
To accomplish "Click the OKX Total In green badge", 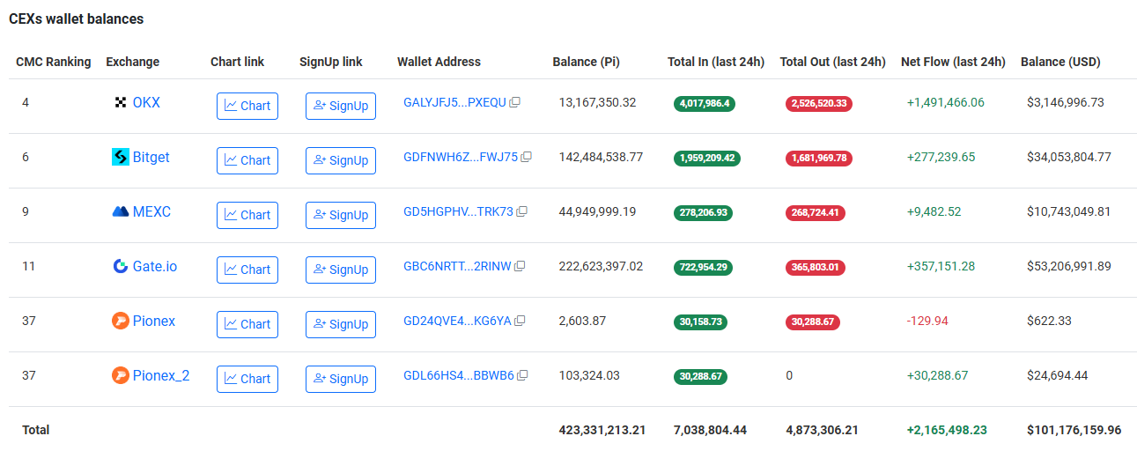I will (704, 103).
